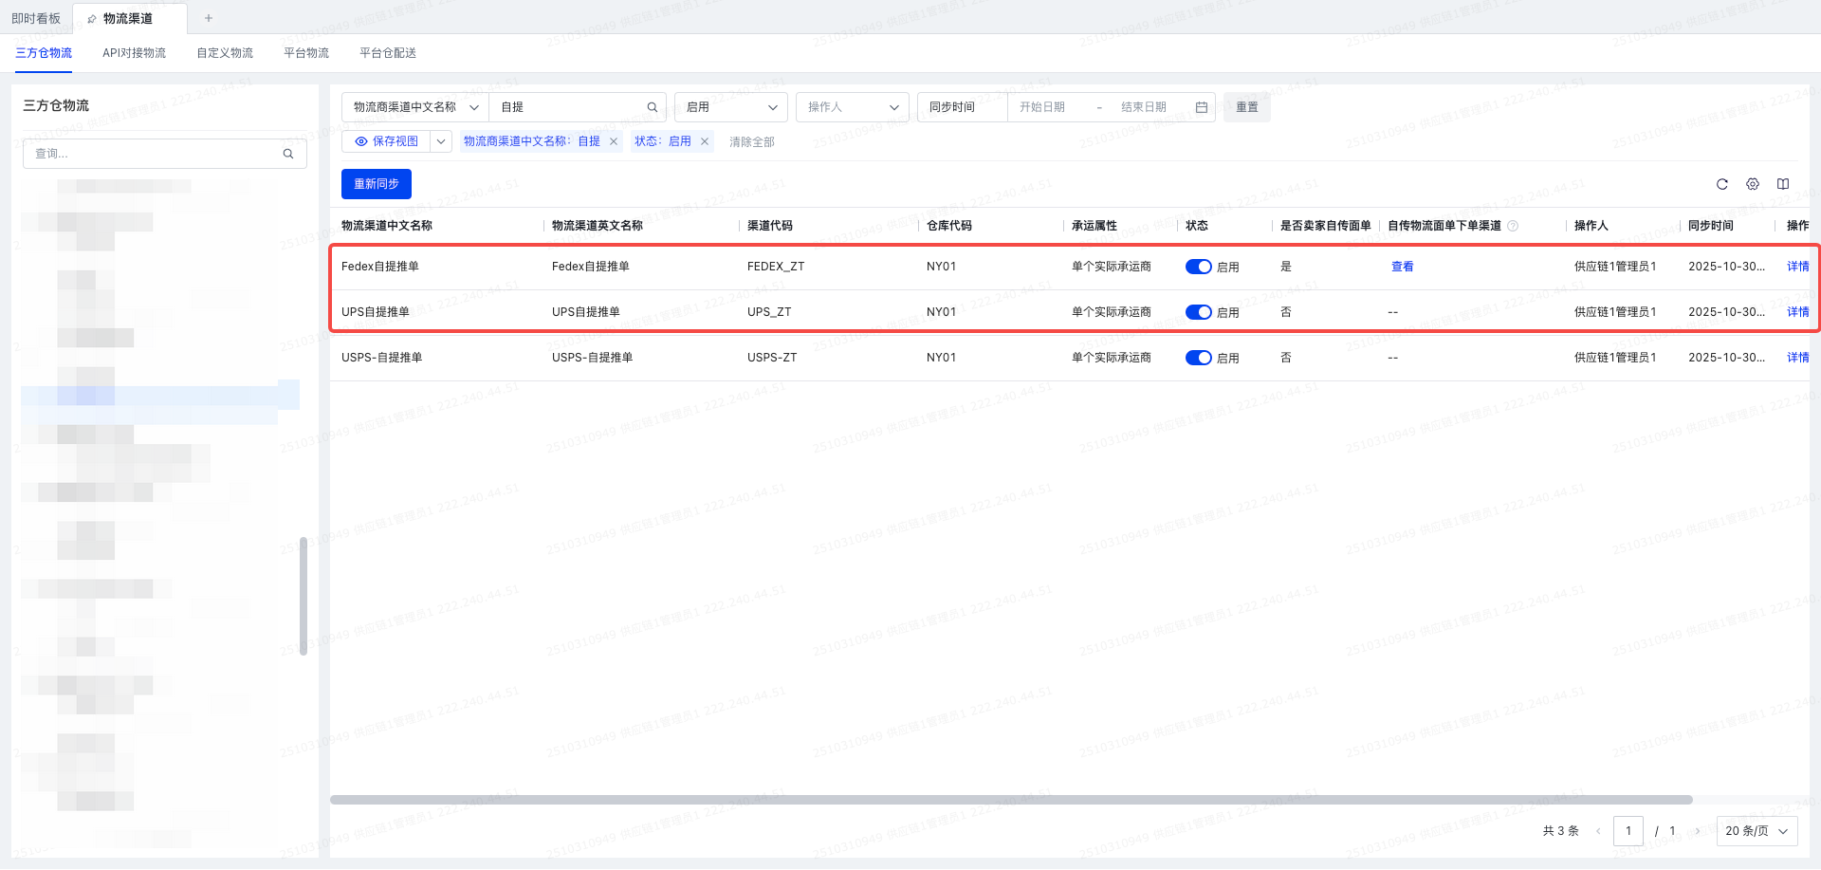1821x870 pixels.
Task: Turn off USPS-自提推单 status toggle
Action: (1198, 358)
